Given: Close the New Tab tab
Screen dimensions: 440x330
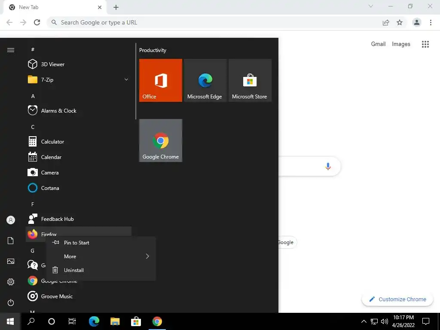Looking at the screenshot, I should tap(100, 7).
